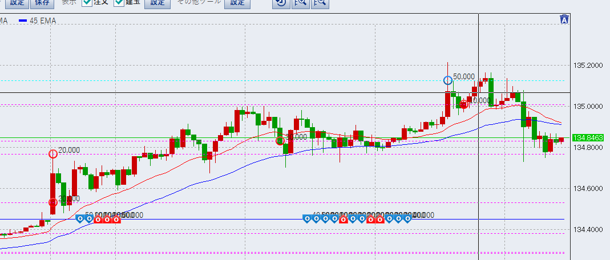610x260 pixels.
Task: Click the rightmost magnifier icon in the toolbar
Action: coord(320,3)
